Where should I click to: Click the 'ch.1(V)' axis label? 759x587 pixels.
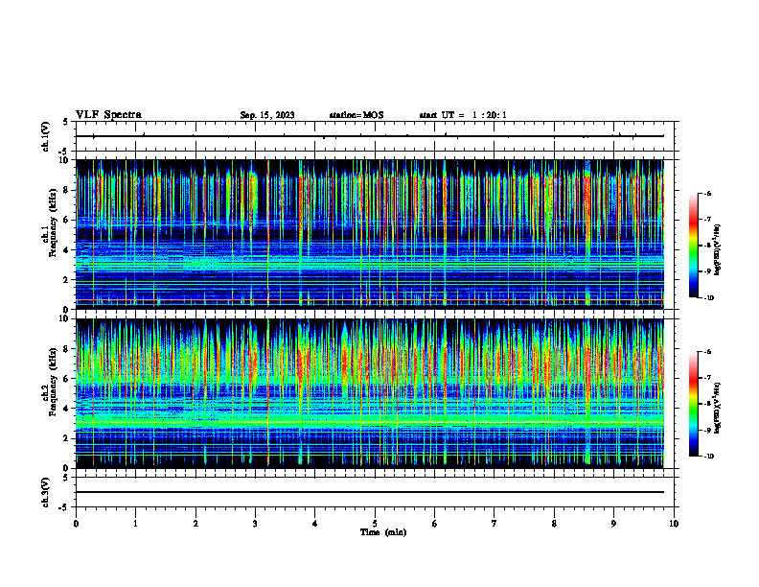pos(45,136)
